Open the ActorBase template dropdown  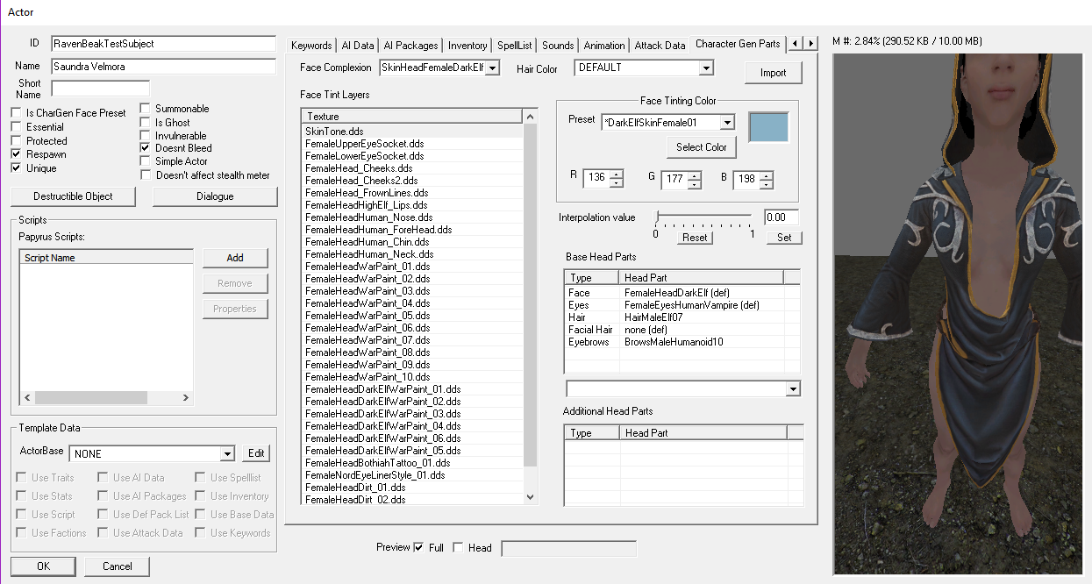(x=227, y=453)
